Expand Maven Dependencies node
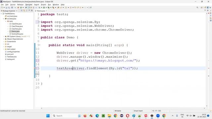Viewport: 212px width, 119px height. (x=4, y=39)
